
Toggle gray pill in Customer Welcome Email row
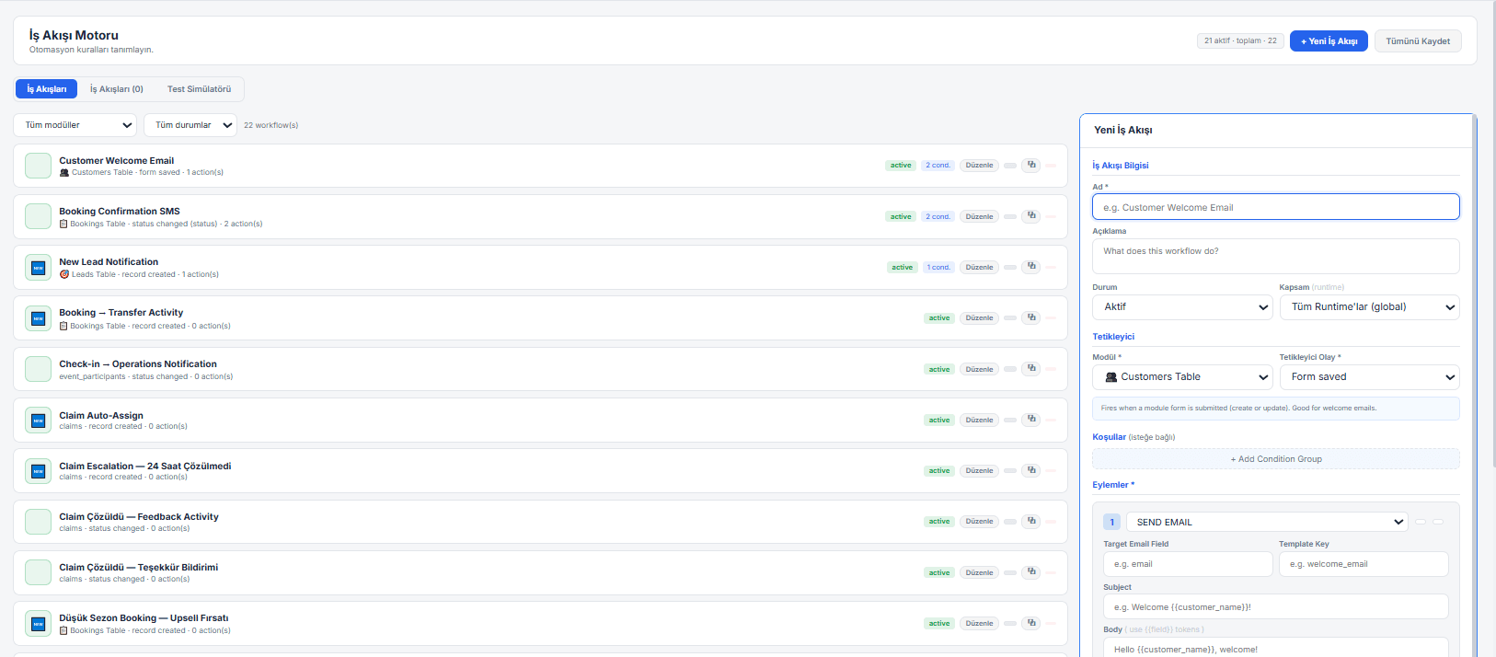click(x=1010, y=166)
